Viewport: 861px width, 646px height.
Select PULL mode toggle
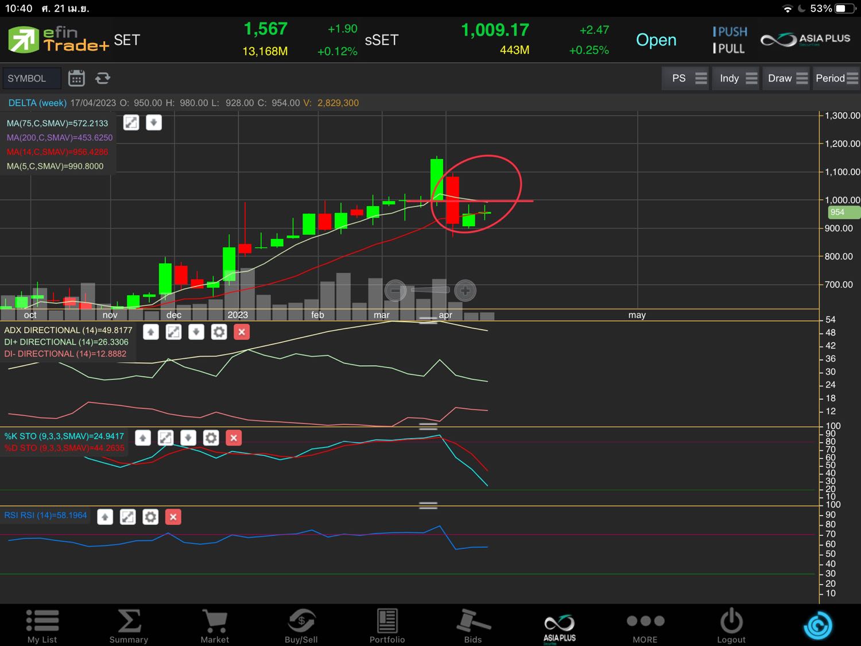point(728,48)
